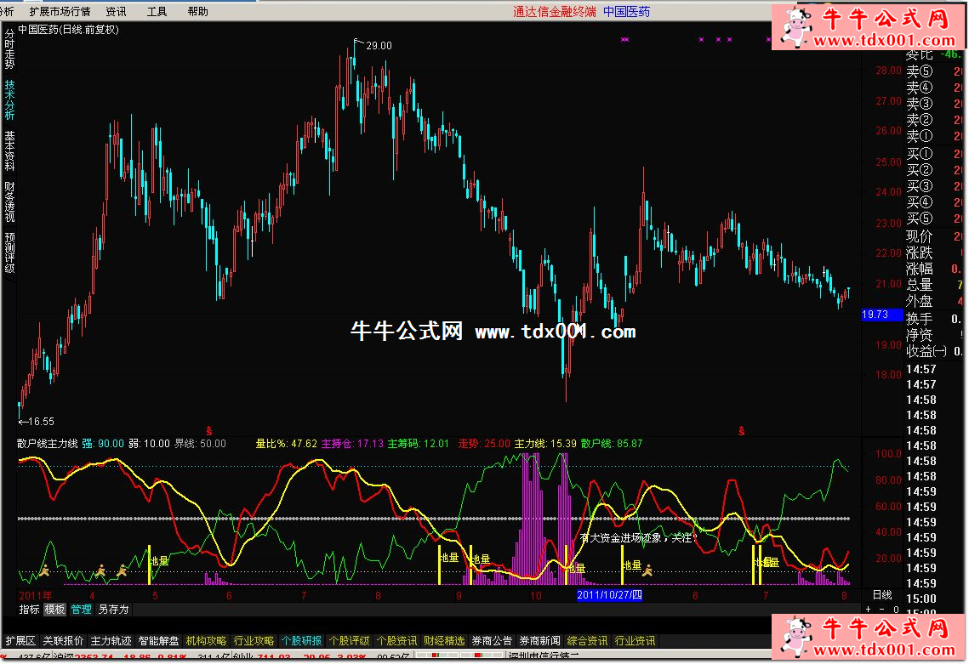969x664 pixels.
Task: Open the 行业攻略 bottom tab
Action: coord(254,640)
